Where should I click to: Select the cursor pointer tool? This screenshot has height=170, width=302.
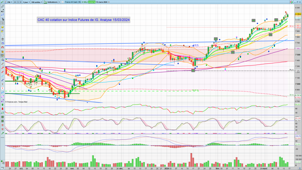tap(2, 23)
